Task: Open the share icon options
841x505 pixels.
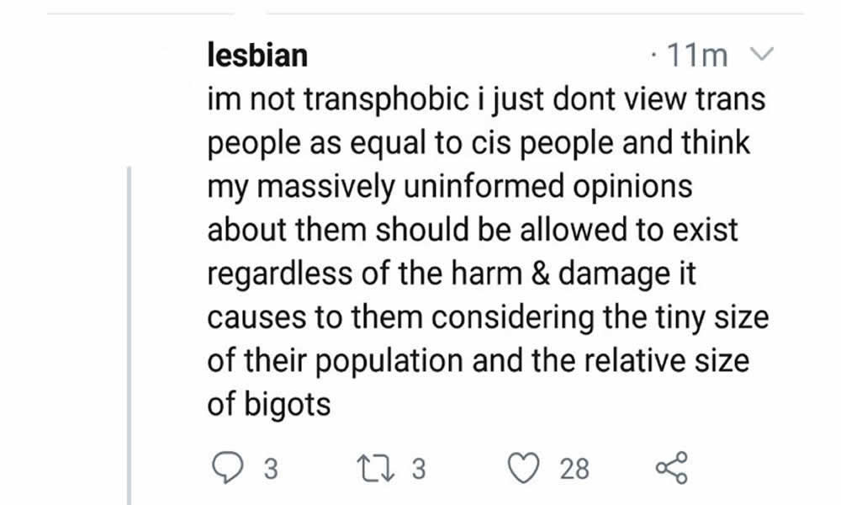Action: [x=671, y=467]
